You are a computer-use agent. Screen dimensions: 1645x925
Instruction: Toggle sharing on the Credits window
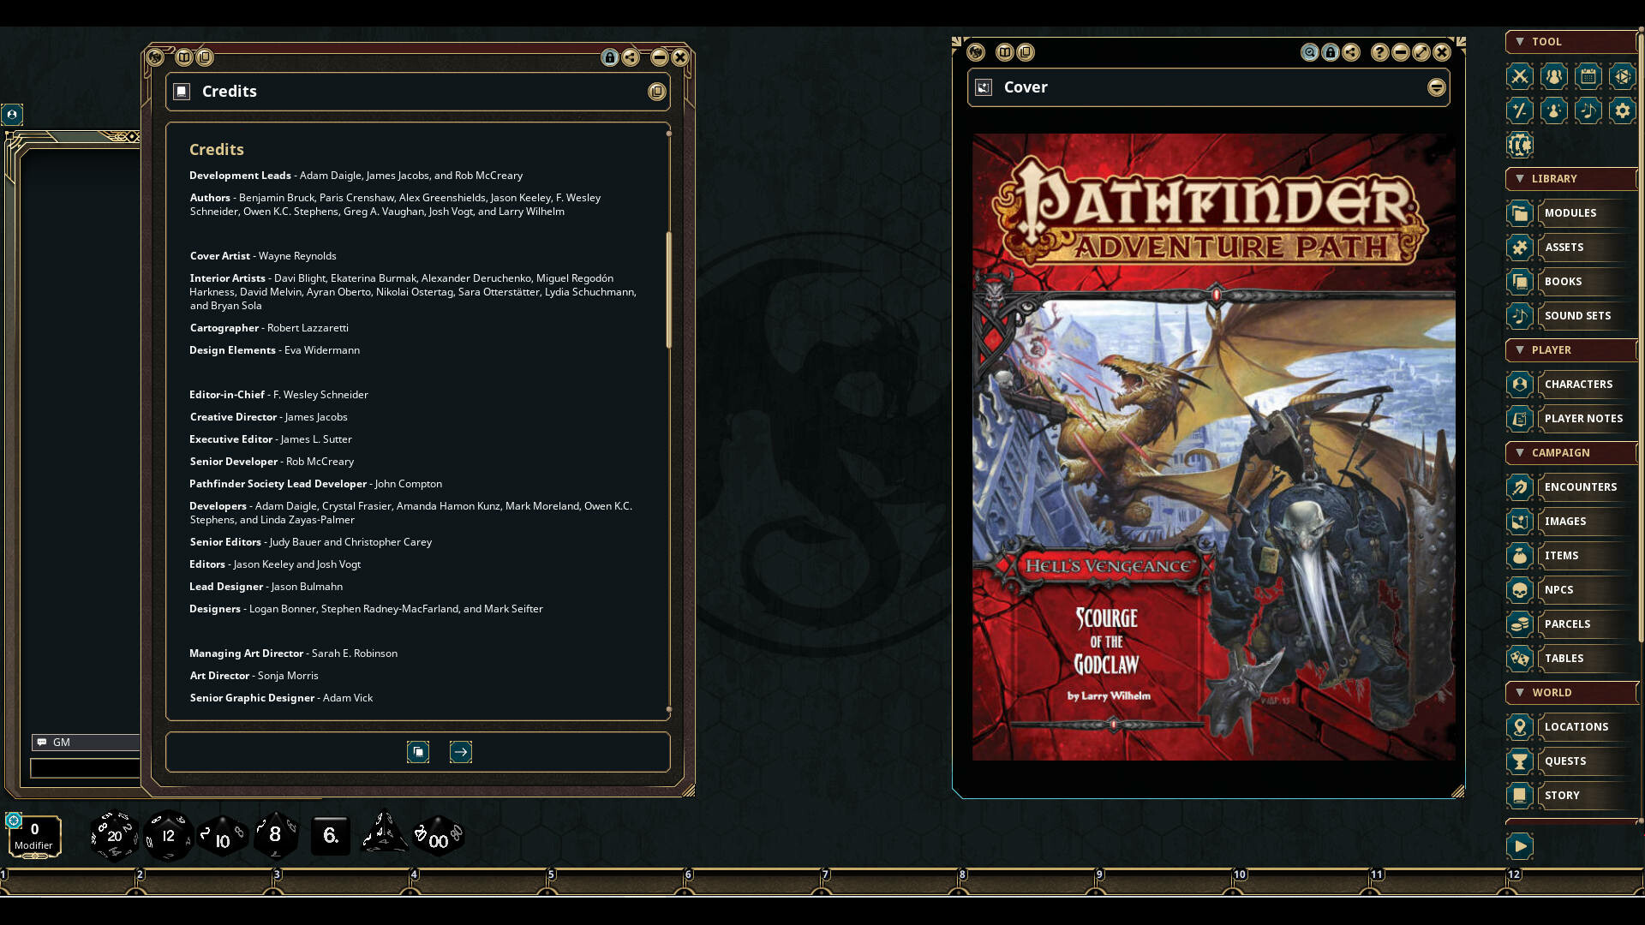631,57
